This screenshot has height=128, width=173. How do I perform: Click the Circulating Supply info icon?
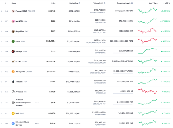tap(132, 3)
